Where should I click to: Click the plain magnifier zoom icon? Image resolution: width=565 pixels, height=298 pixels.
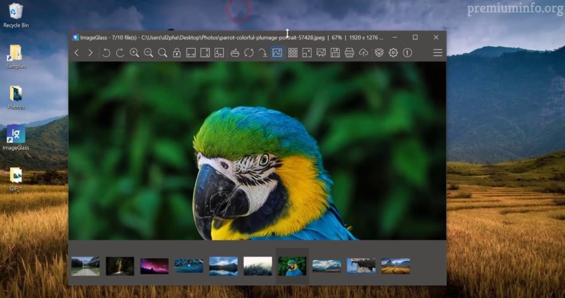point(163,53)
